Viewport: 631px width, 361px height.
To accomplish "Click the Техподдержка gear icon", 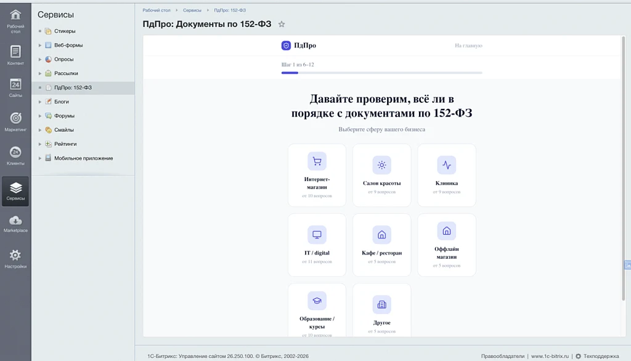I will pos(578,356).
